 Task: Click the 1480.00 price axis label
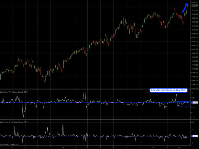(x=195, y=57)
